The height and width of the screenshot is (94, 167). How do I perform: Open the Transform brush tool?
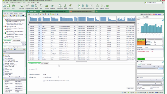pos(52,7)
